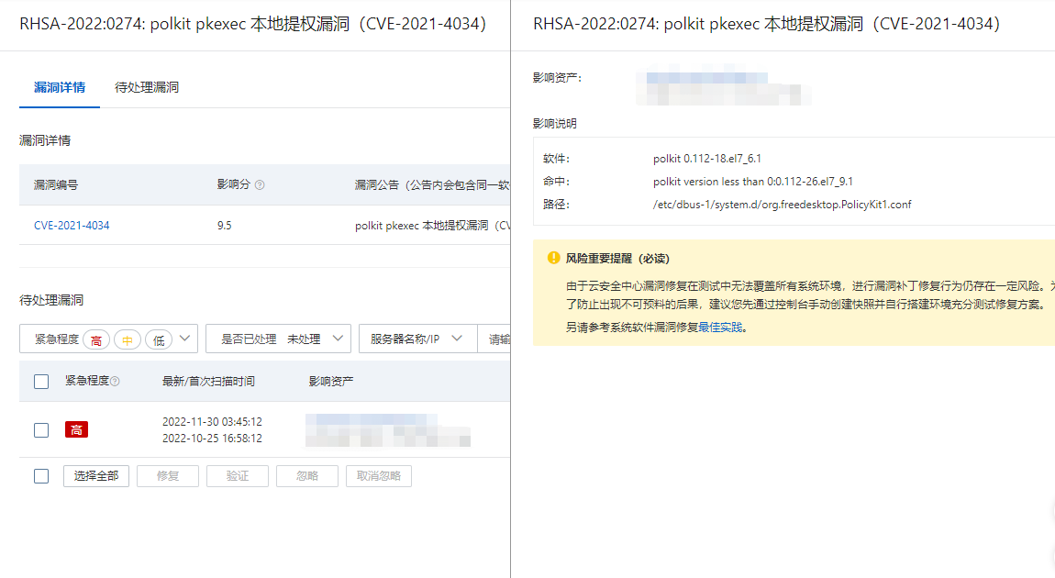
Task: Toggle the 低 urgency filter pill
Action: tap(159, 338)
